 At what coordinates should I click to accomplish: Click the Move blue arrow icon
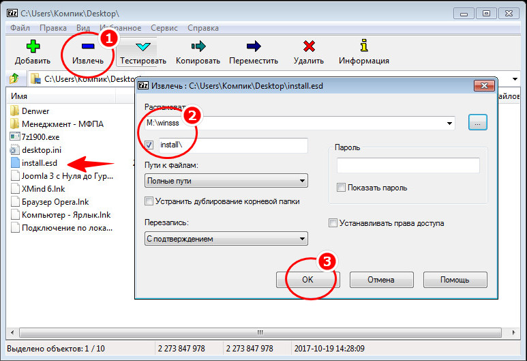[x=254, y=46]
